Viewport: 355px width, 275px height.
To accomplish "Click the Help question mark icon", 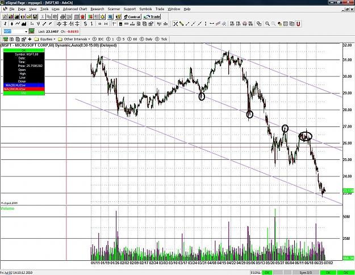I will (118, 16).
